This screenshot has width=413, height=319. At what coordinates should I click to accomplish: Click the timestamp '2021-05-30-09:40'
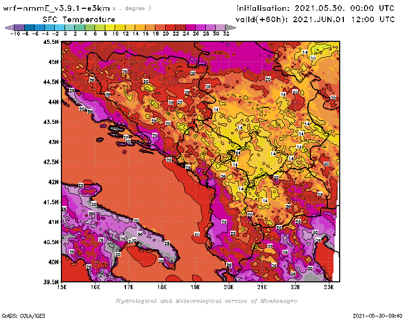point(377,316)
